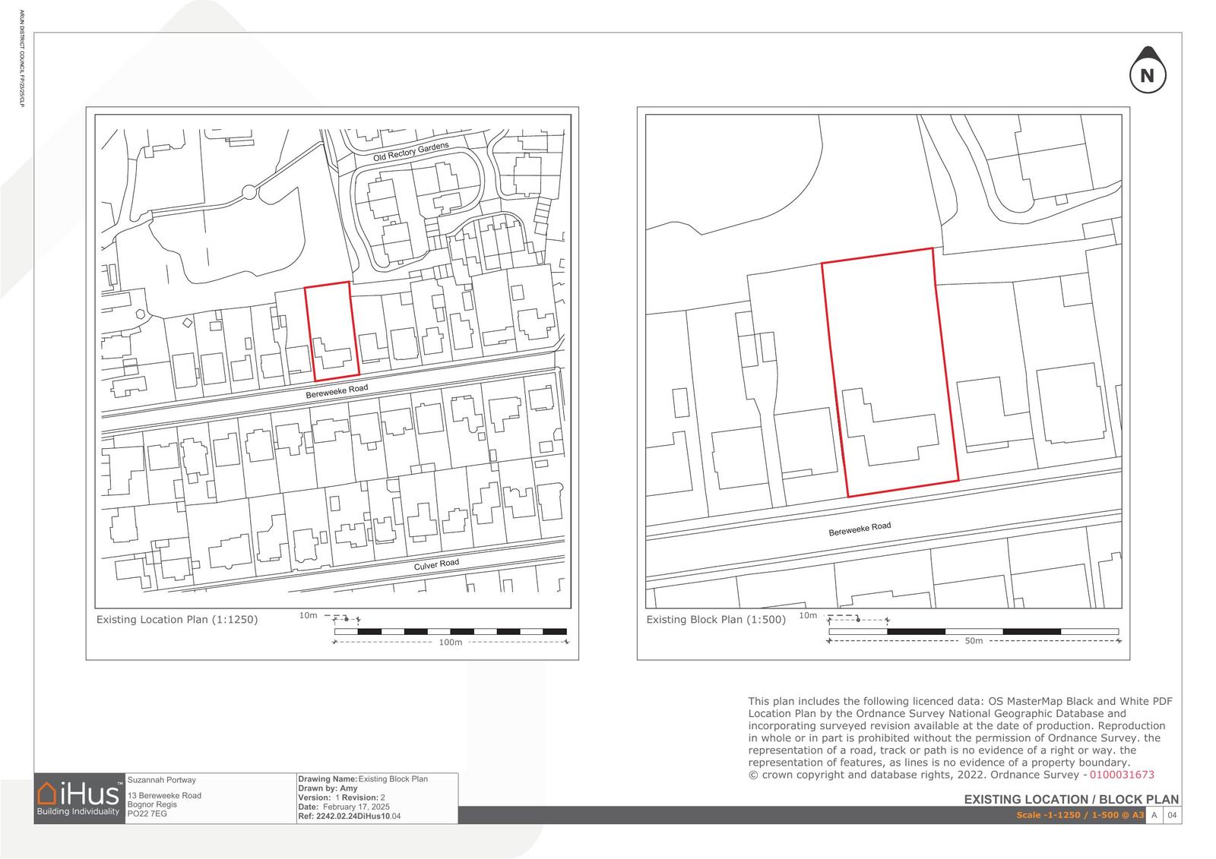Click the Old Rectory Gardens label
1216x859 pixels.
[410, 151]
